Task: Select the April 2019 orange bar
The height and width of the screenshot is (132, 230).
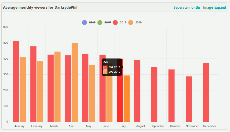Action: point(75,82)
